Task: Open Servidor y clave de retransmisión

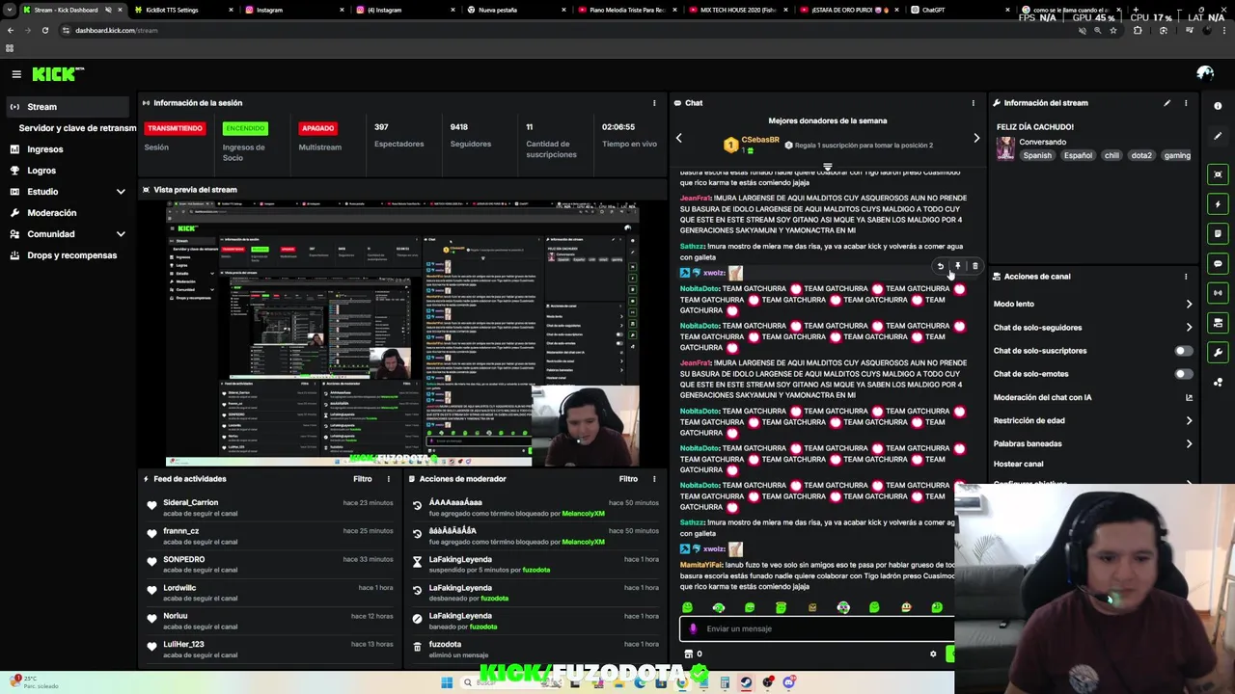Action: coord(77,128)
